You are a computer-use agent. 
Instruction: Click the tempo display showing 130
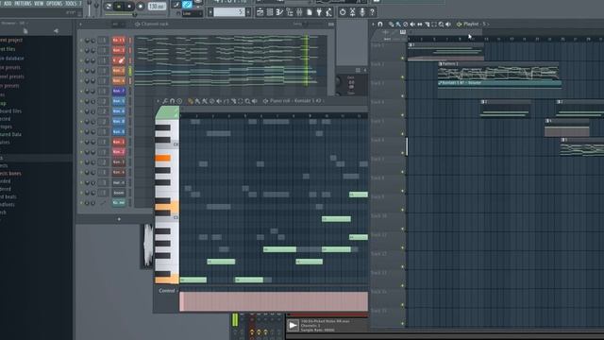point(157,7)
